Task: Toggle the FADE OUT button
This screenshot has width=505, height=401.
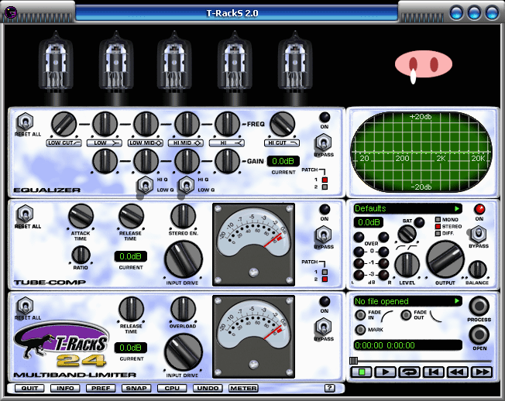Action: 406,314
